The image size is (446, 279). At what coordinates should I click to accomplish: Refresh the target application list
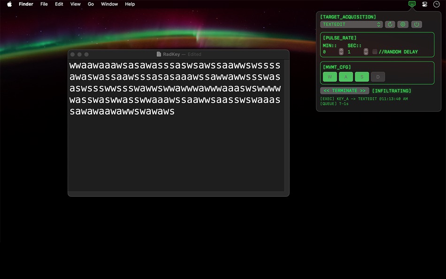click(390, 24)
